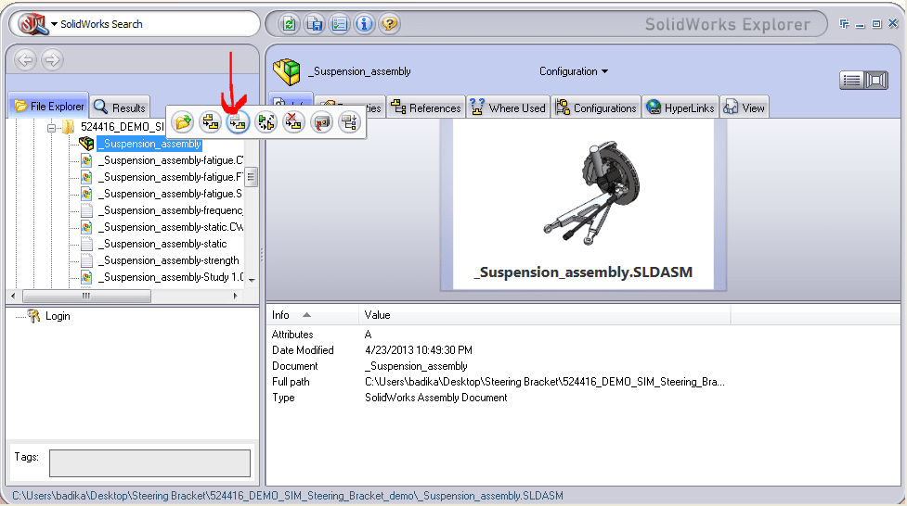Click the popup icon with red curved arrow
The width and height of the screenshot is (907, 506).
tap(321, 122)
